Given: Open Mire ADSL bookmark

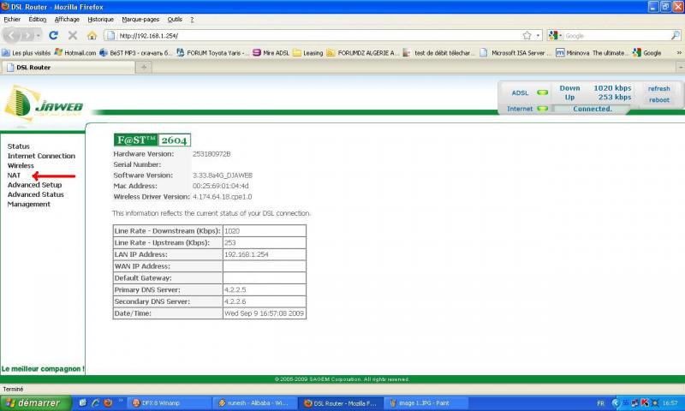Looking at the screenshot, I should tap(271, 53).
